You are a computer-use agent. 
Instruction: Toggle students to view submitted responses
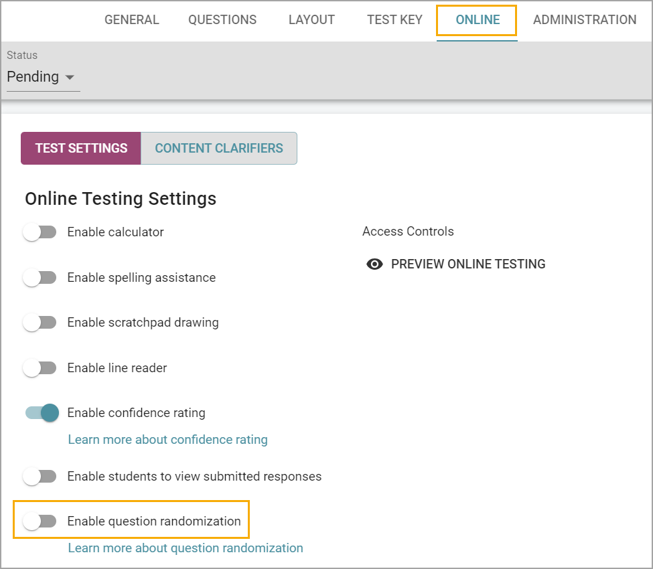(40, 477)
